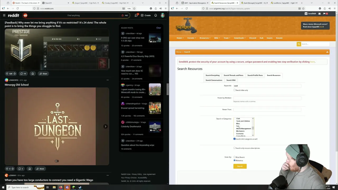Select 'Relevance' order radio button

click(234, 160)
